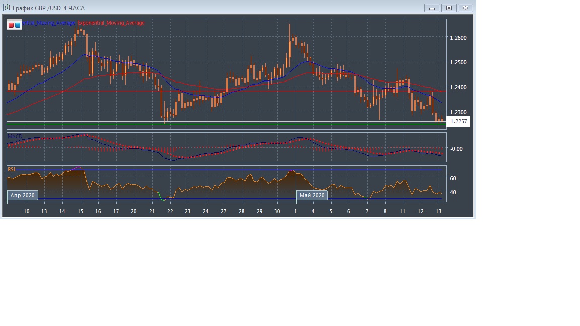Click the MACD zero level axis label

456,149
